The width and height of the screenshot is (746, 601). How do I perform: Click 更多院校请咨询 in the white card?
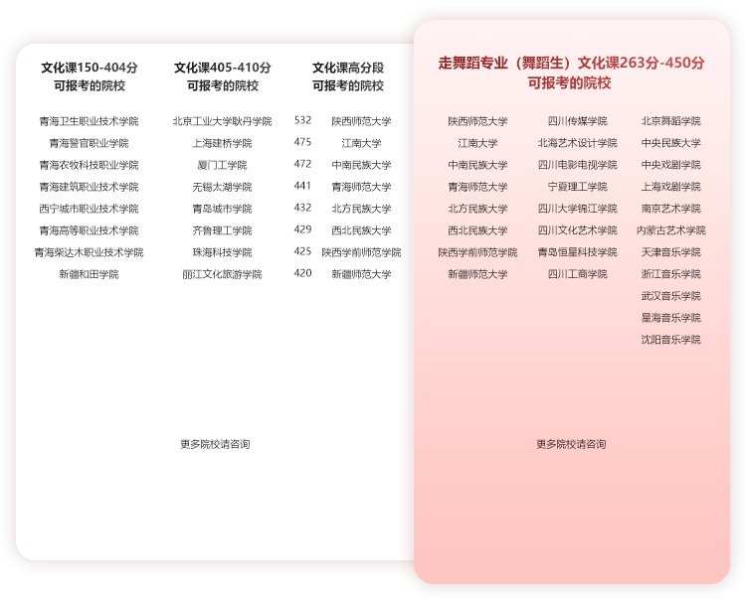pyautogui.click(x=215, y=444)
